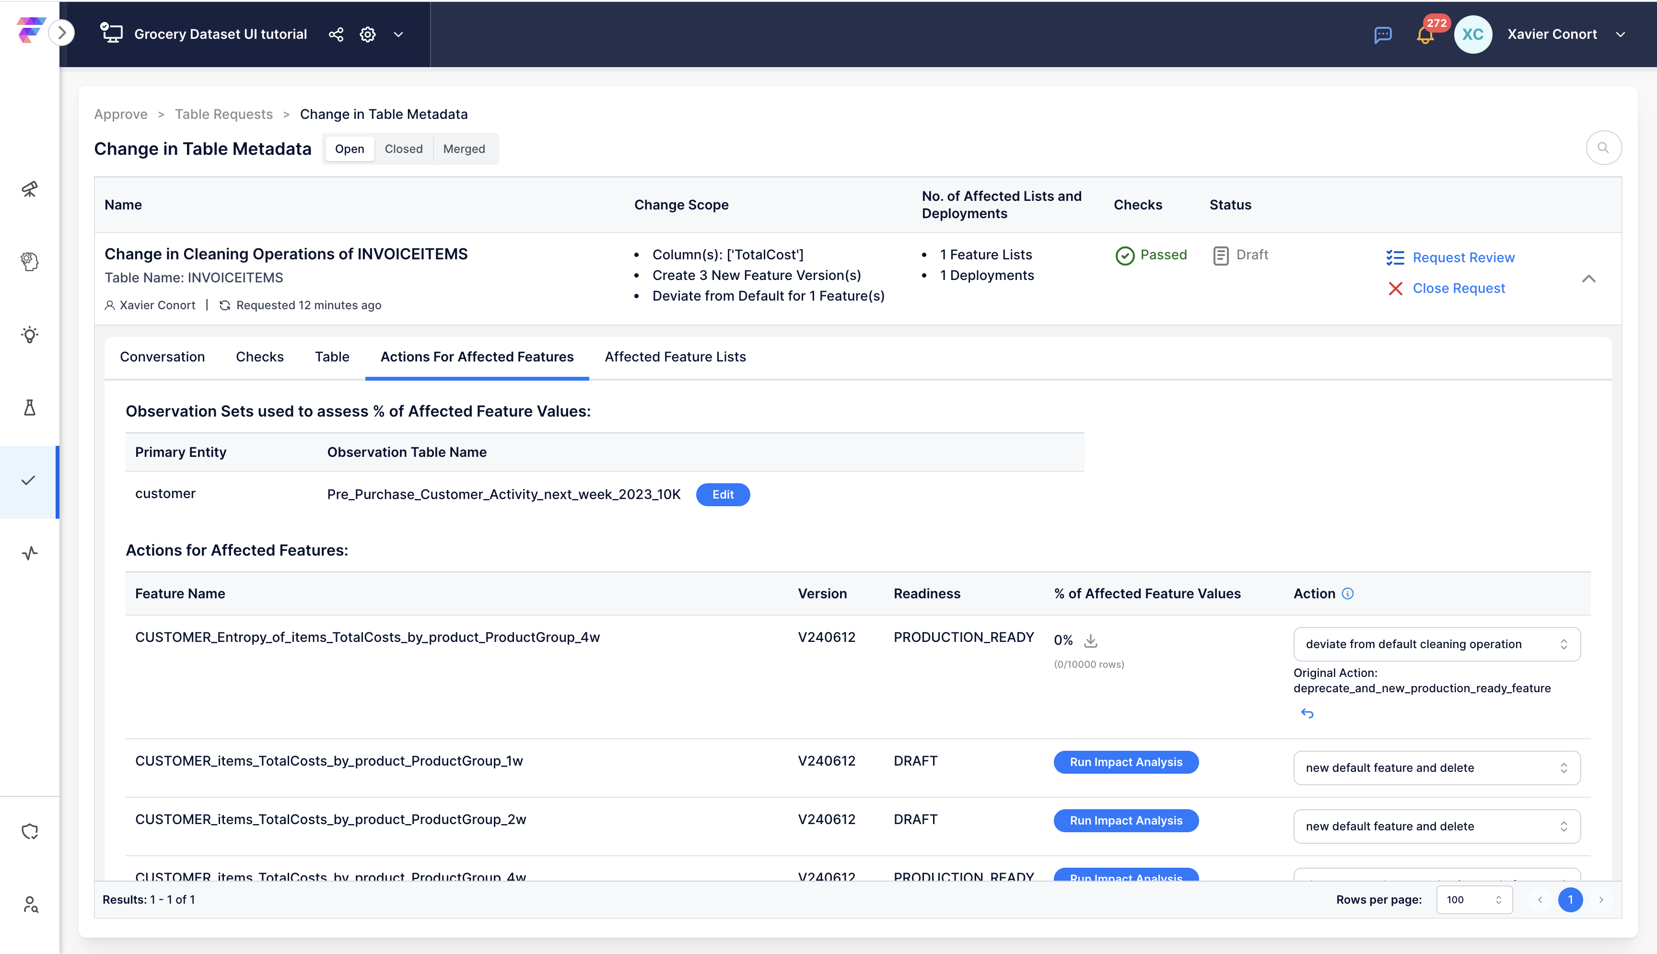
Task: Click Close Request link
Action: click(x=1459, y=288)
